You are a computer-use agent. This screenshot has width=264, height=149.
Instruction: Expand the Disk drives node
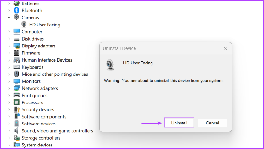pyautogui.click(x=9, y=39)
